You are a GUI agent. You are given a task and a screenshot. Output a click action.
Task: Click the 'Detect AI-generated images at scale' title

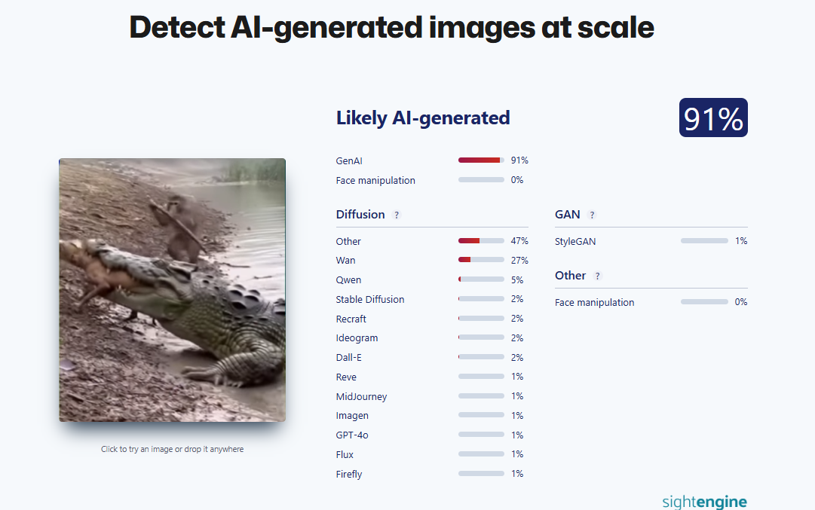(392, 28)
